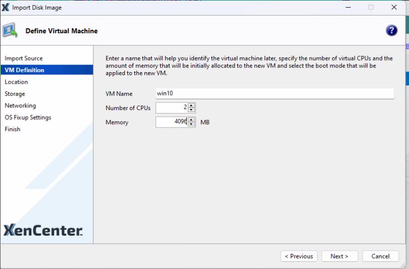The width and height of the screenshot is (409, 269).
Task: Click the Number of CPUs input box
Action: (x=172, y=107)
